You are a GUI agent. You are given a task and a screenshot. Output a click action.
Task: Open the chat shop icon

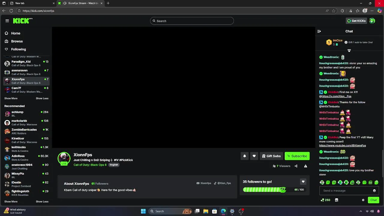(x=337, y=200)
